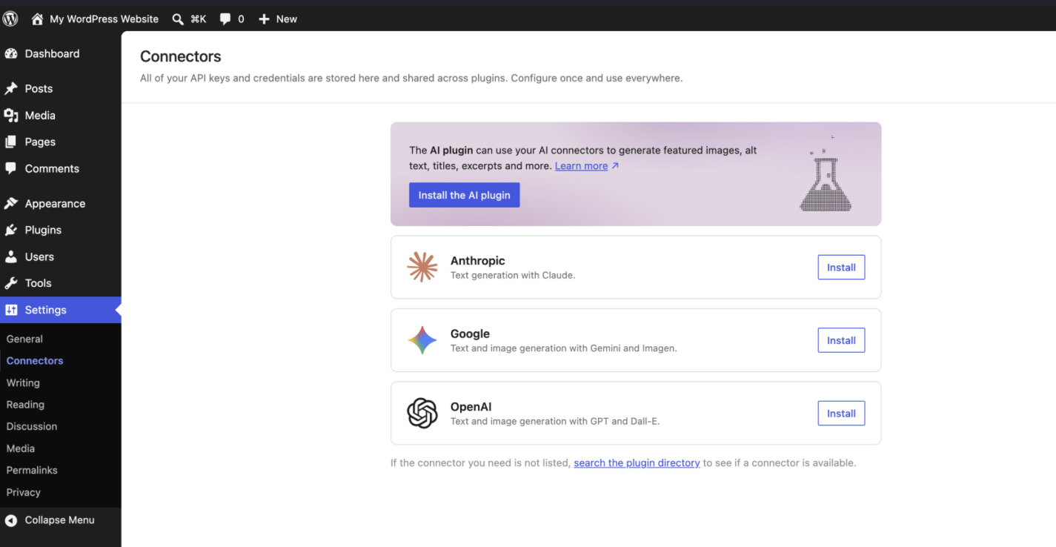The width and height of the screenshot is (1056, 547).
Task: Open the Tools menu
Action: click(61, 283)
